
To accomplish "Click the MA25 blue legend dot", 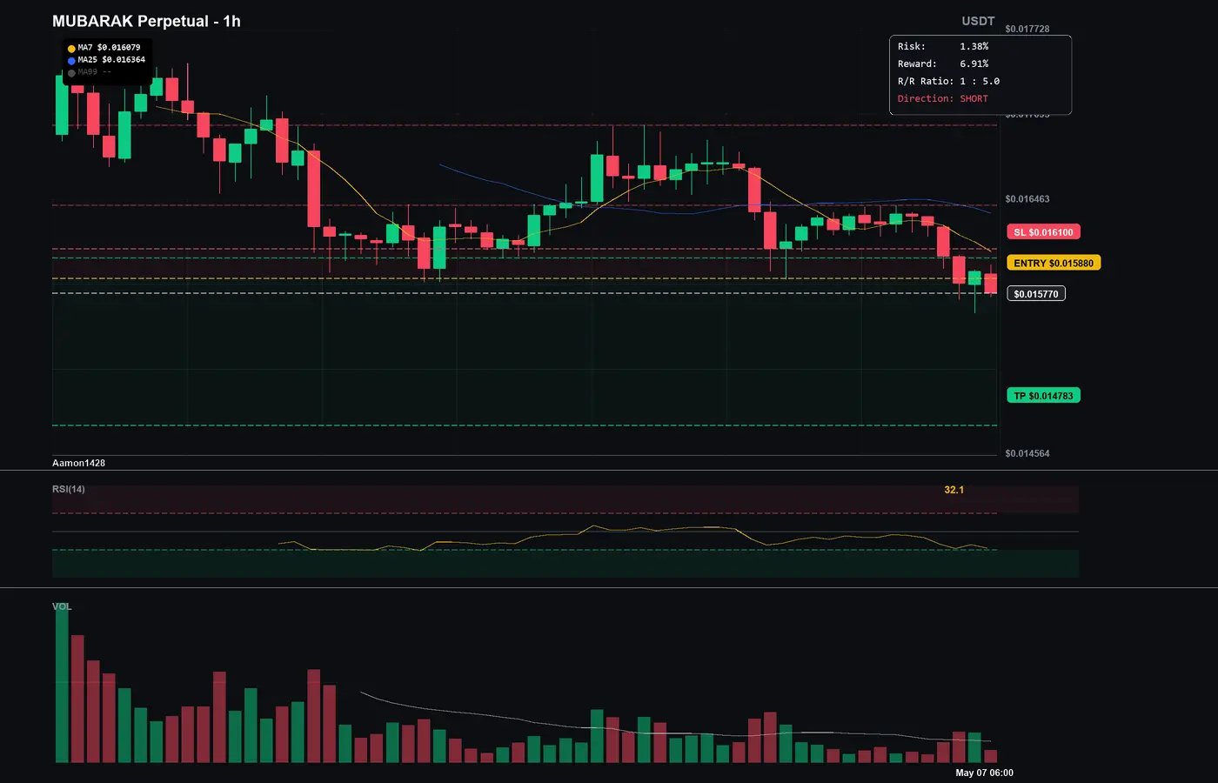I will (71, 61).
